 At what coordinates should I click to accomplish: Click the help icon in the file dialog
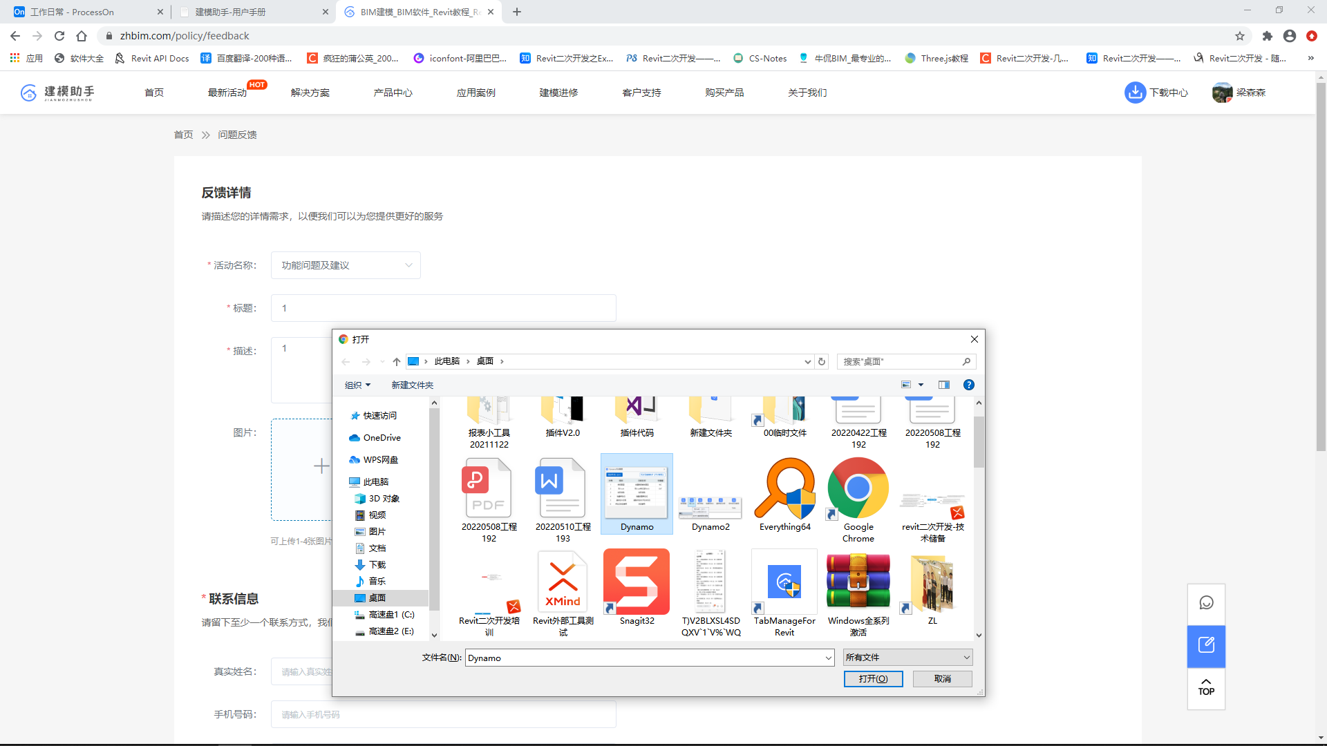(969, 385)
